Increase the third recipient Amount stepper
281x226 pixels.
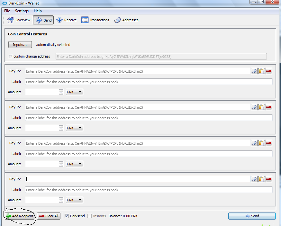pyautogui.click(x=61, y=163)
